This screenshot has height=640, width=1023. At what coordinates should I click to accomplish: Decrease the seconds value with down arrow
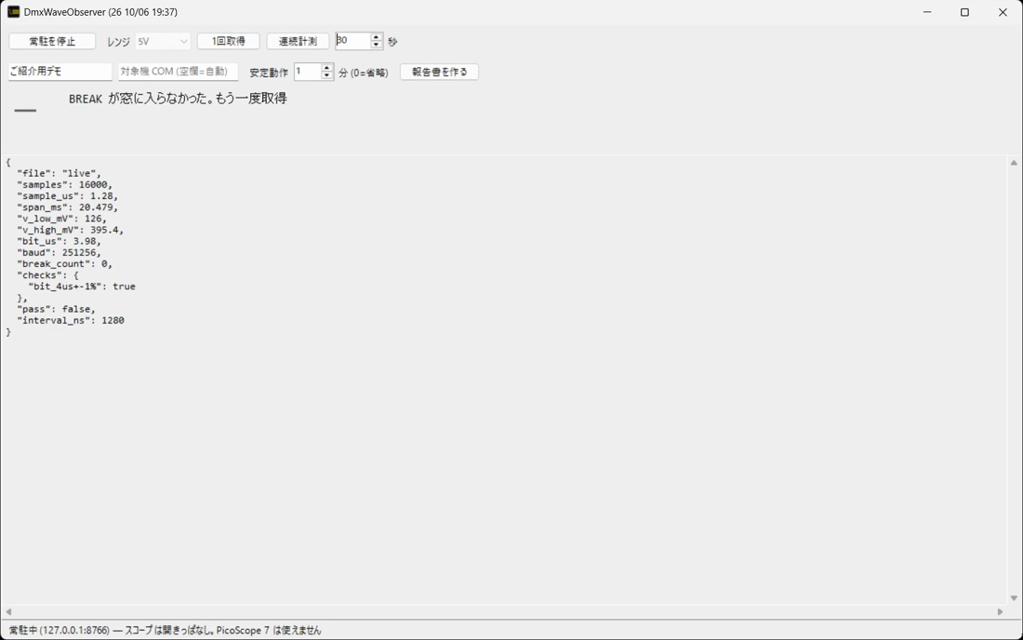pyautogui.click(x=377, y=45)
